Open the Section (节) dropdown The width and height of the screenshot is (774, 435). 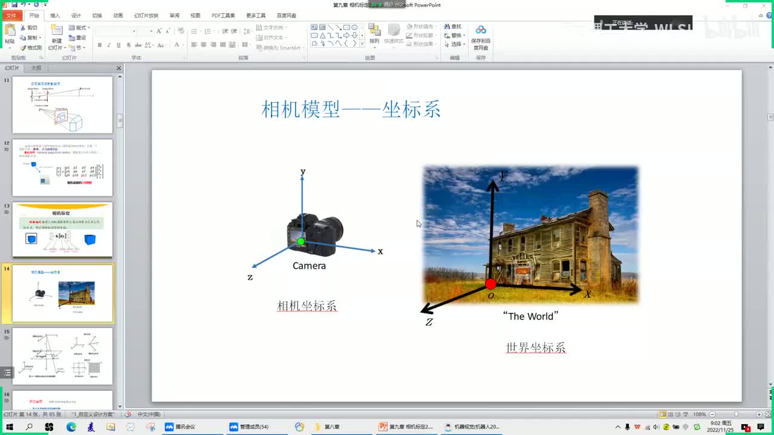pyautogui.click(x=77, y=48)
